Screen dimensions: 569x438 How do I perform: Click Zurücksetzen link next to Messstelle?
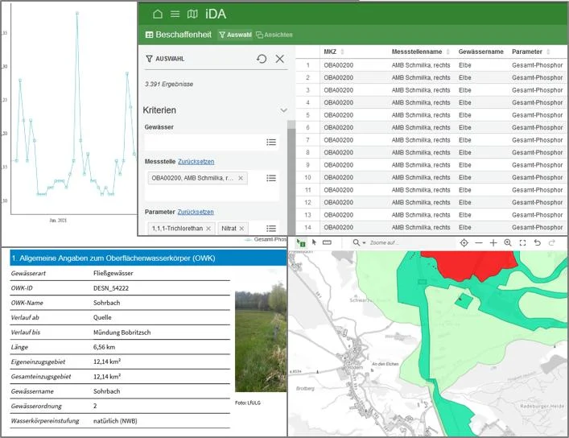(196, 162)
